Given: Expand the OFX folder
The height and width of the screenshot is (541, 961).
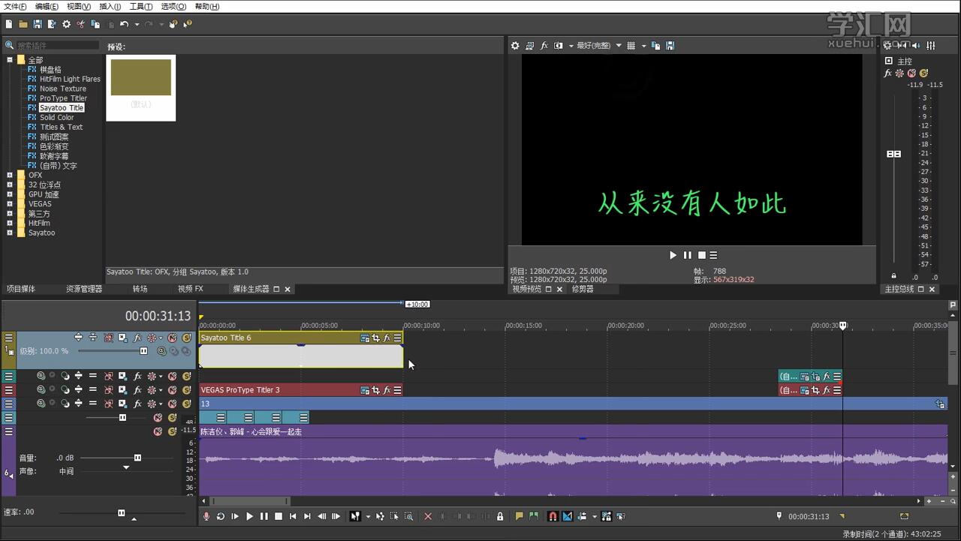Looking at the screenshot, I should (x=10, y=175).
